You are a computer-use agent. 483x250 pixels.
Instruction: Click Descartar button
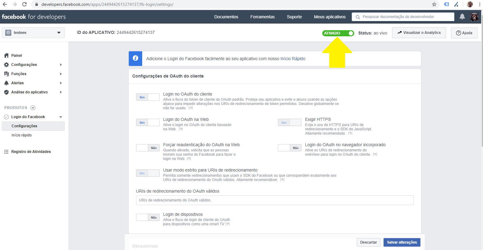369,242
